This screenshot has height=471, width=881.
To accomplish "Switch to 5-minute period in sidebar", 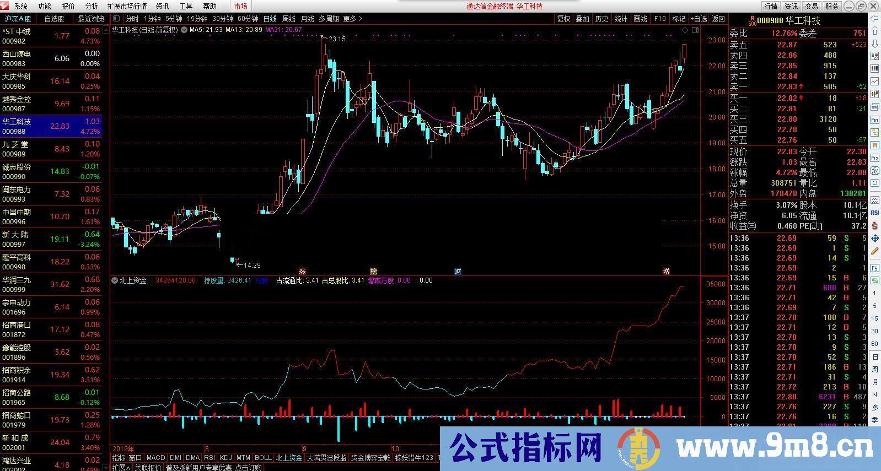I will pyautogui.click(x=874, y=306).
